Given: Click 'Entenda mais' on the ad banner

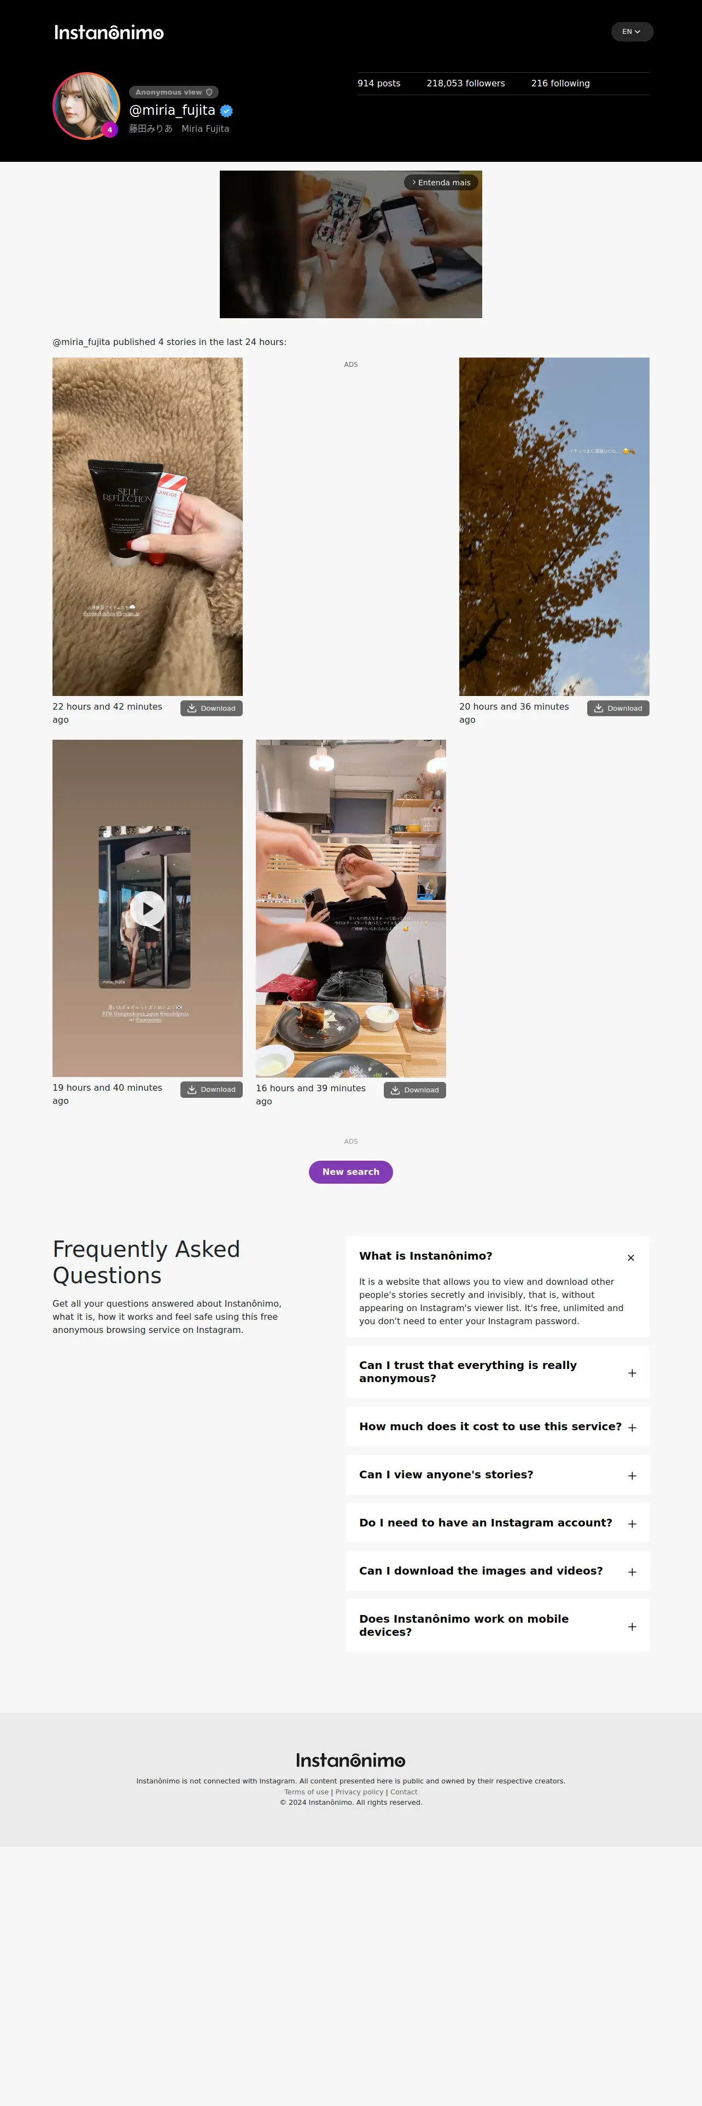Looking at the screenshot, I should click(x=441, y=182).
